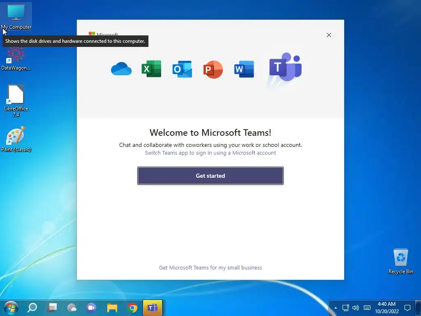Open DataWagon desktop shortcut
This screenshot has width=421, height=316.
(16, 58)
